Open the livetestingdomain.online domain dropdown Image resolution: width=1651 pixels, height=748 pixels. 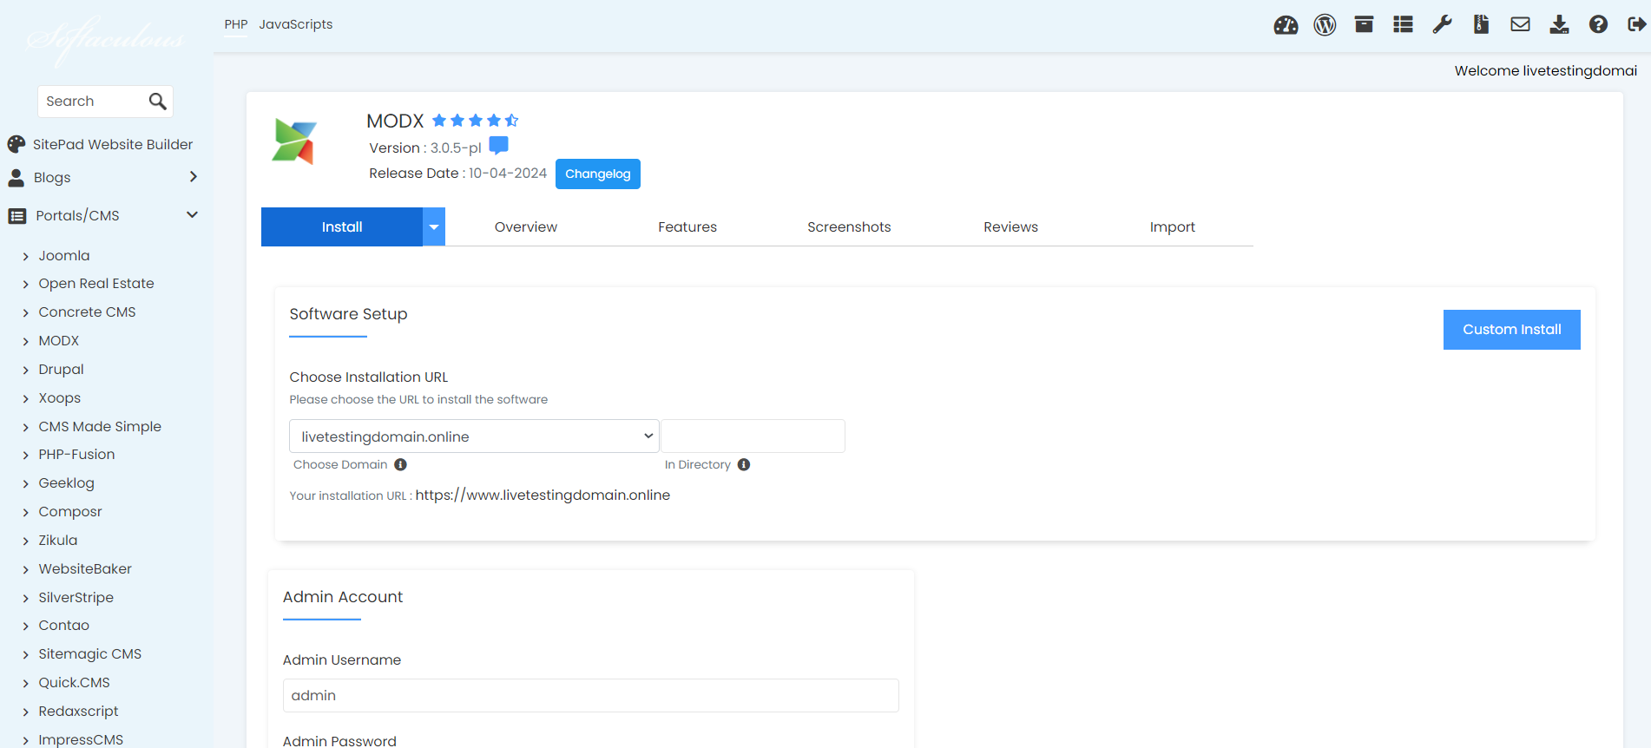(474, 436)
